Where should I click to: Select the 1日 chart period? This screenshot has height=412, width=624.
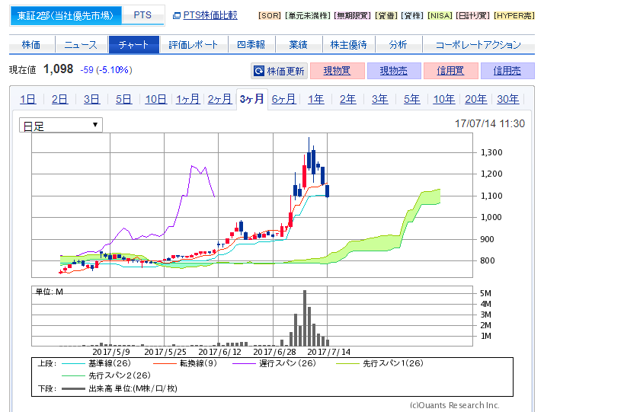[28, 99]
